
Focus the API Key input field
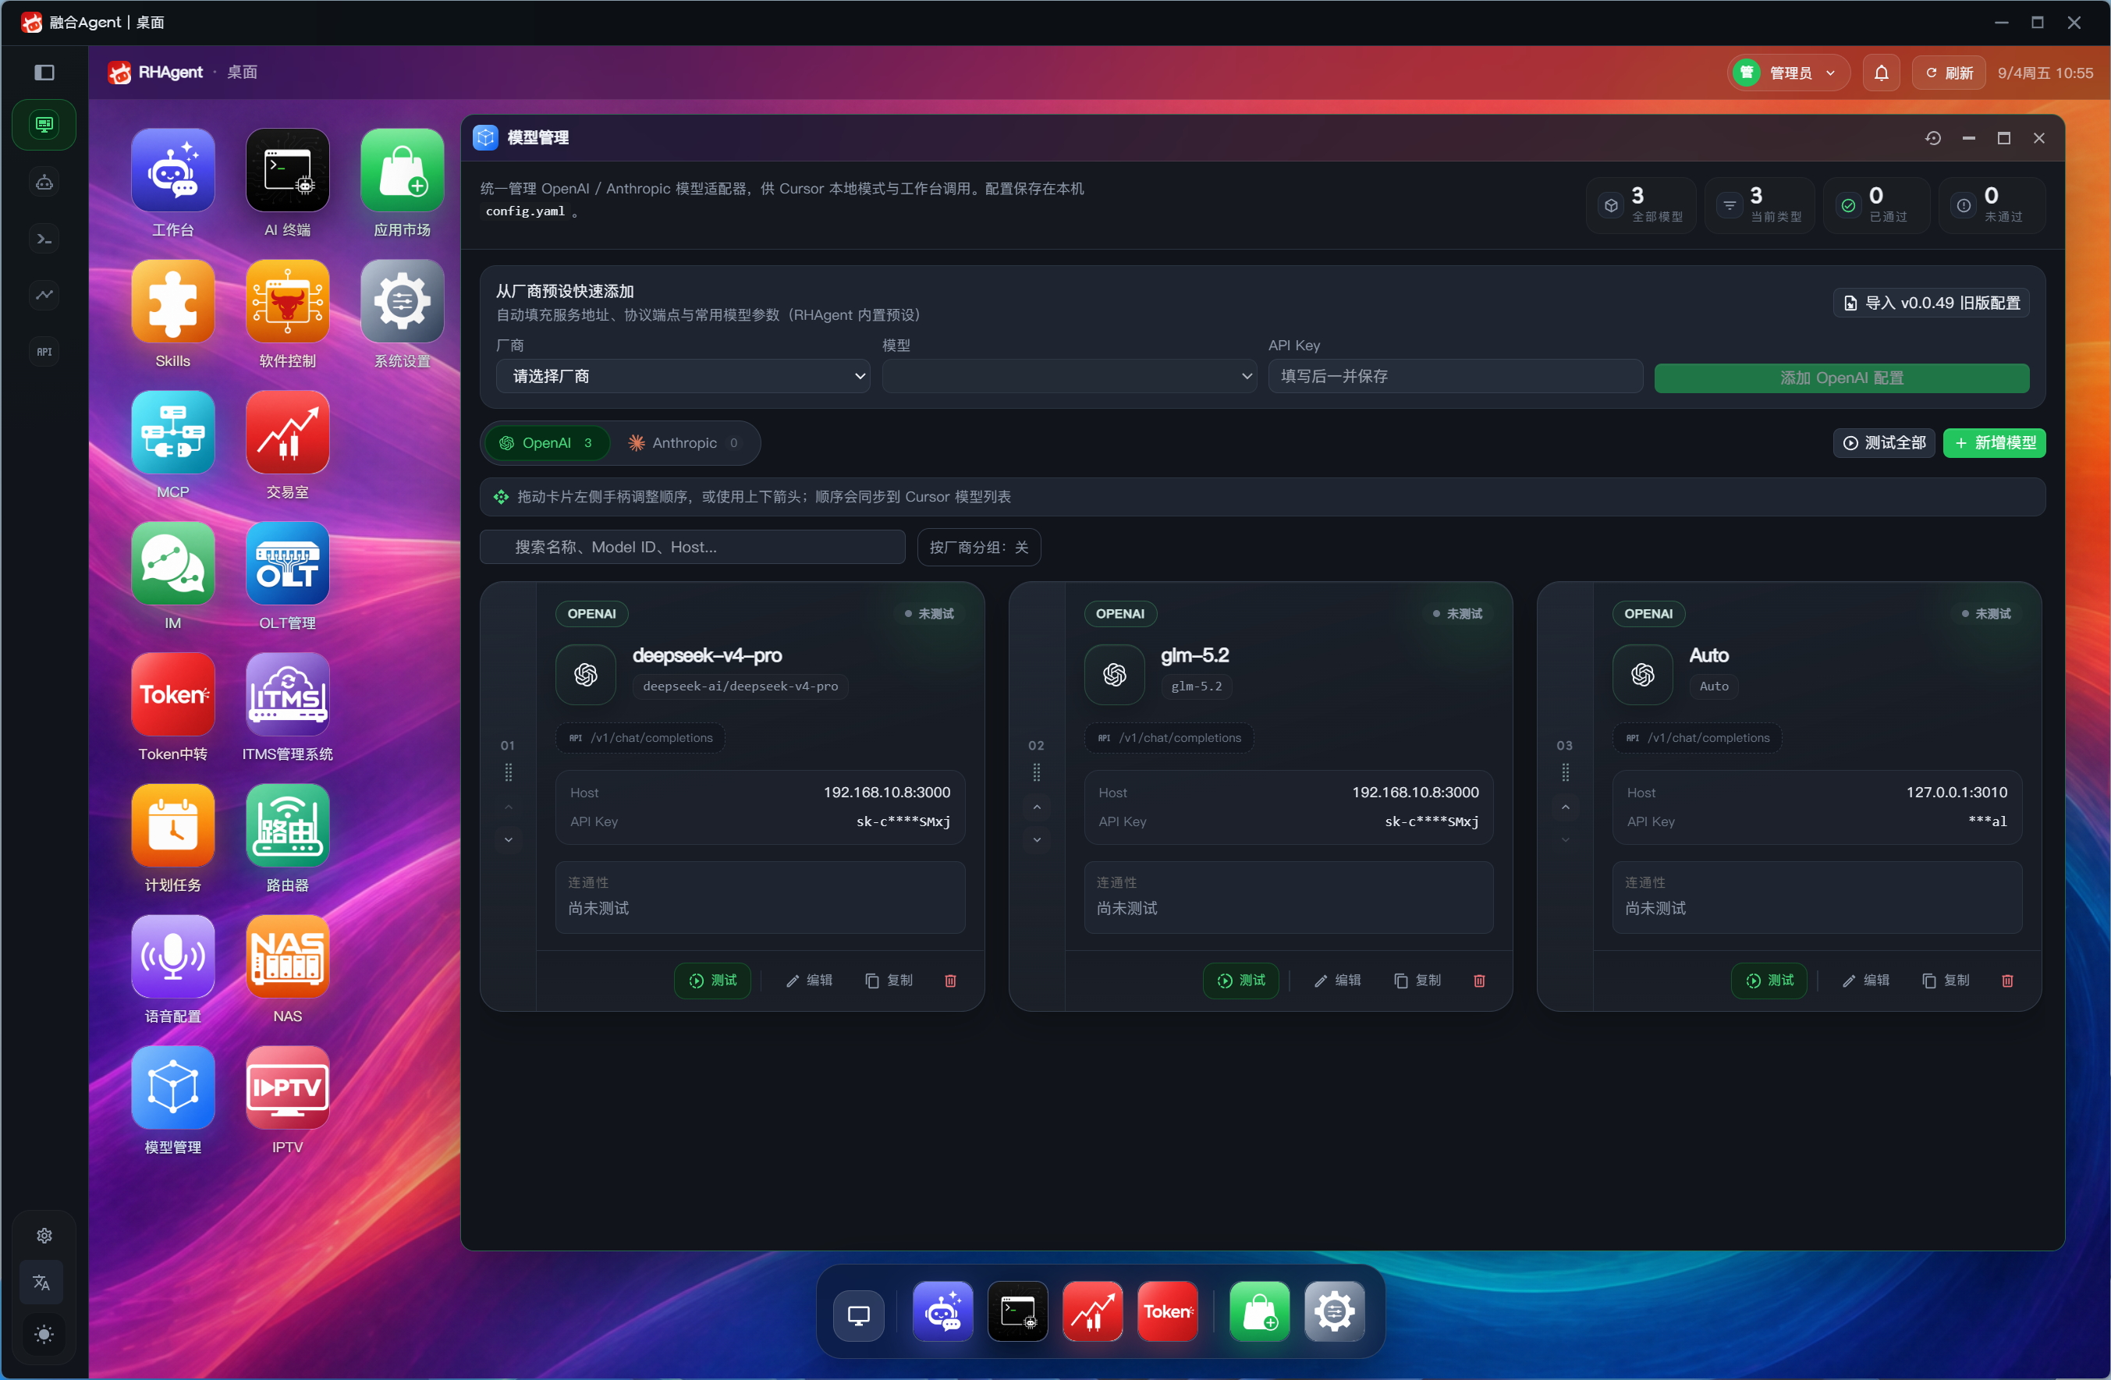pos(1455,376)
